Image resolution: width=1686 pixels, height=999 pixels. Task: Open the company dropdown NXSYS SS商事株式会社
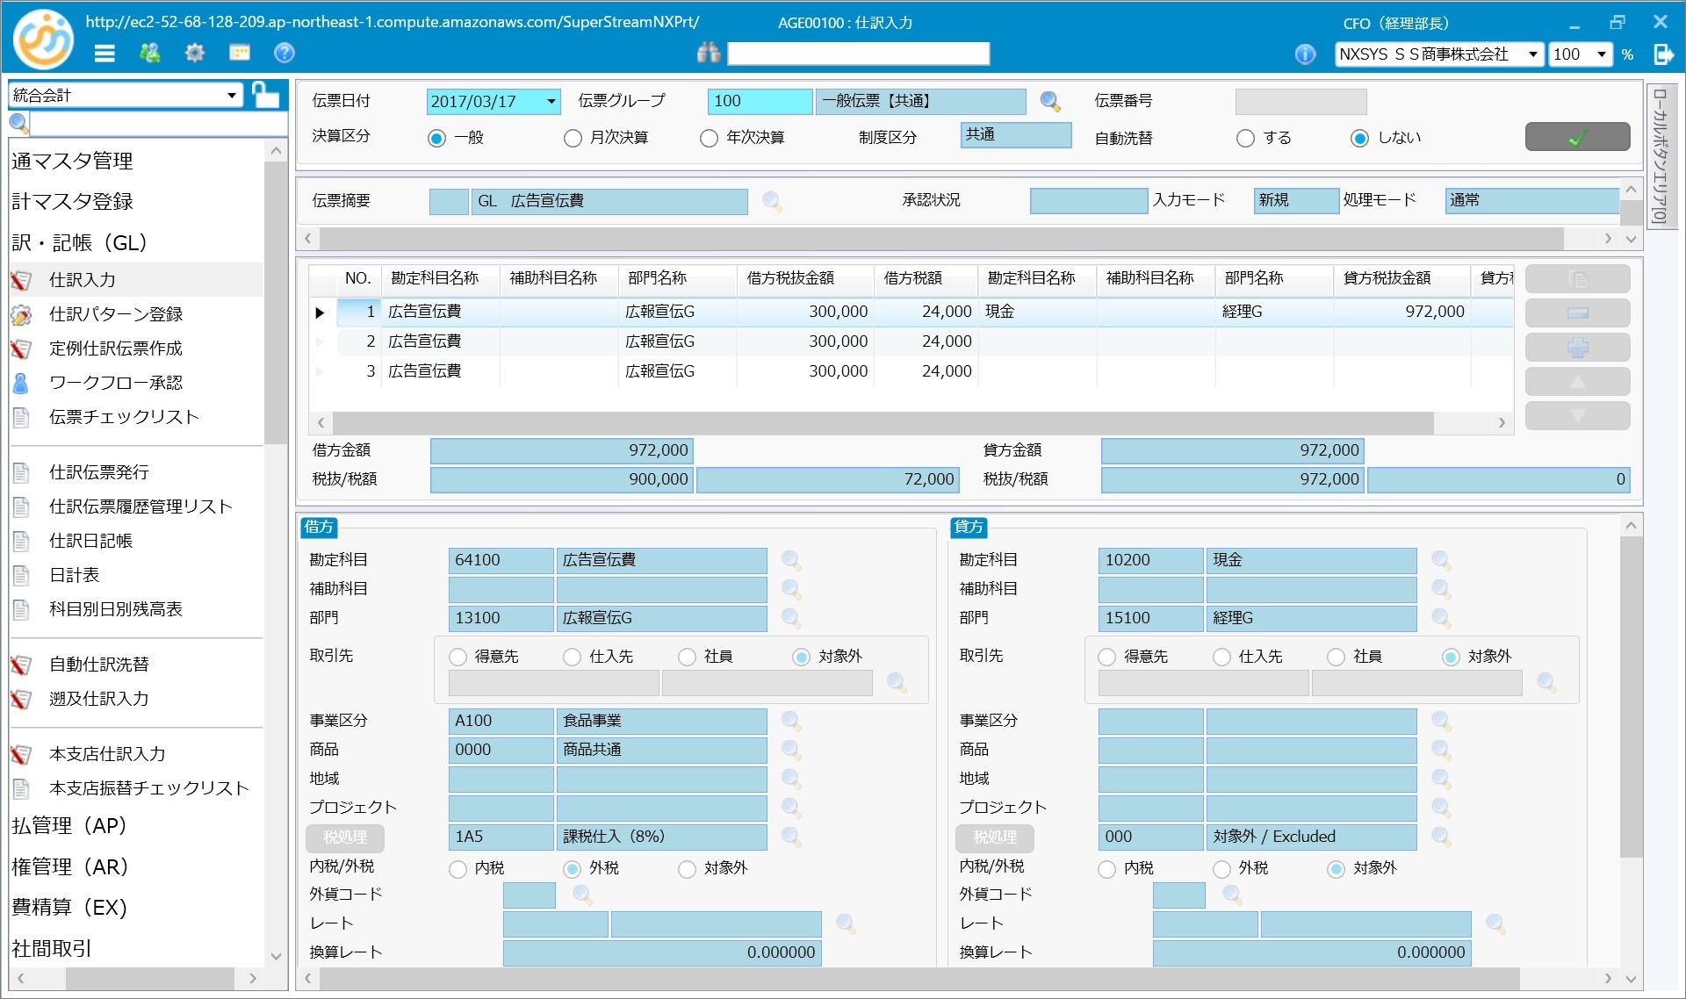[1532, 54]
